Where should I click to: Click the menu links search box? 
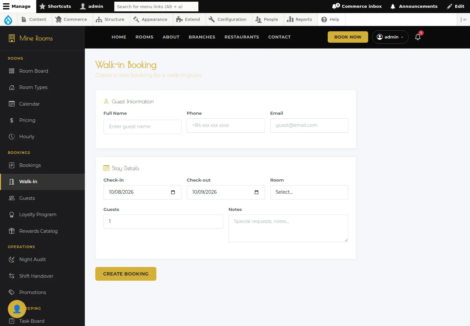coord(156,7)
